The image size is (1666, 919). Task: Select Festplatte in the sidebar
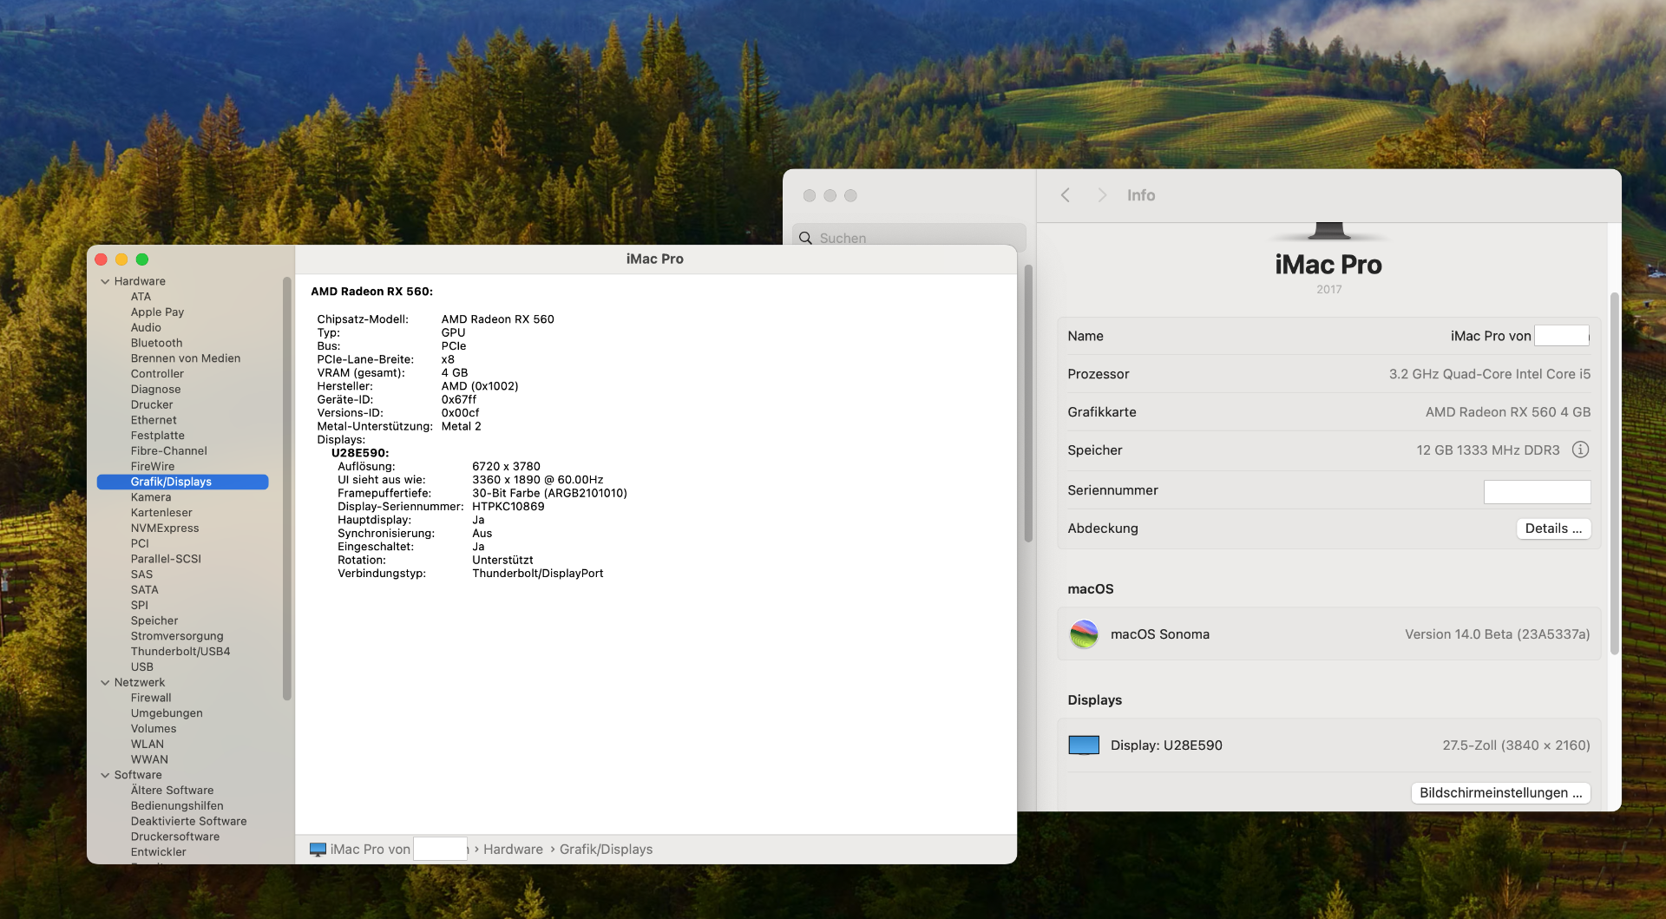(158, 436)
